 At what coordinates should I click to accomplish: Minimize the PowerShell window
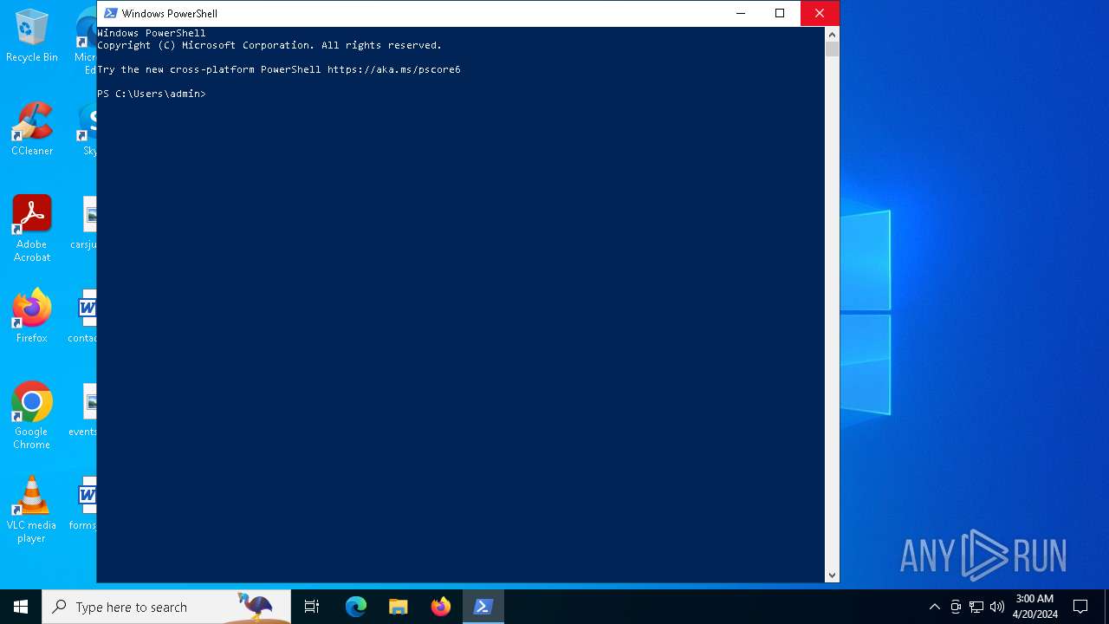pyautogui.click(x=740, y=13)
